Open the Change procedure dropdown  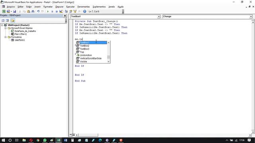tap(251, 17)
